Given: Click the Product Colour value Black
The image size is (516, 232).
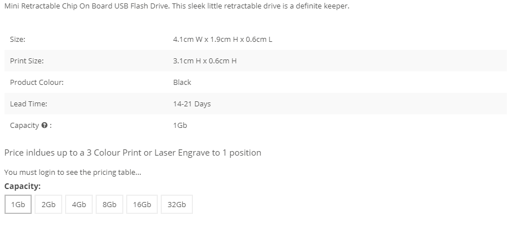Looking at the screenshot, I should 182,82.
